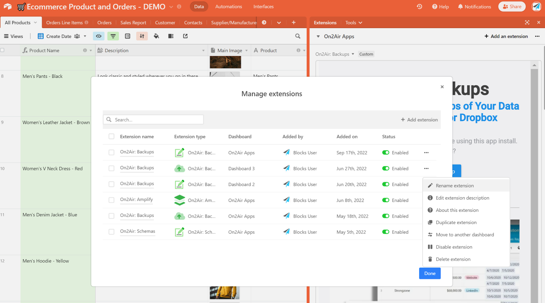Screen dimensions: 545x303
Task: Click the table search magnifier icon
Action: coord(298,36)
